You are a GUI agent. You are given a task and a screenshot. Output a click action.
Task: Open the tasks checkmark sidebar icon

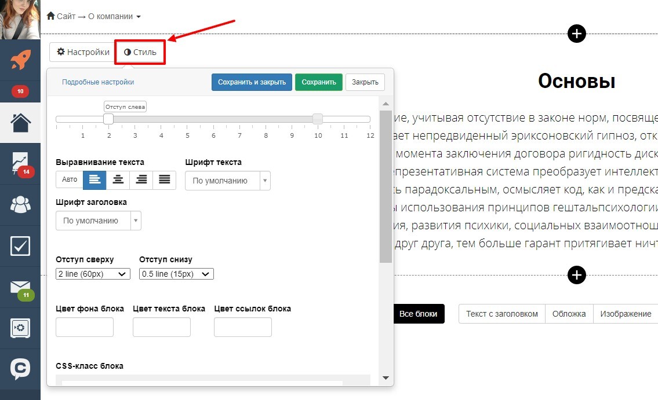point(20,246)
